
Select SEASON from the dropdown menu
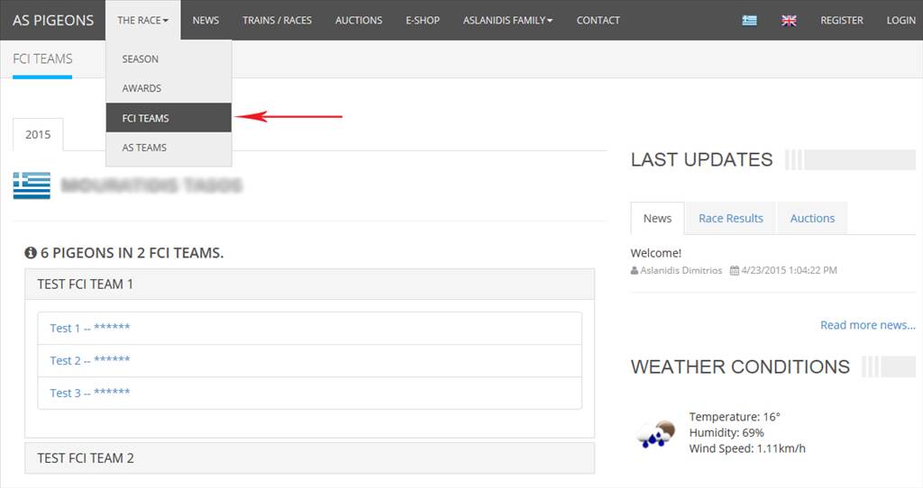141,59
